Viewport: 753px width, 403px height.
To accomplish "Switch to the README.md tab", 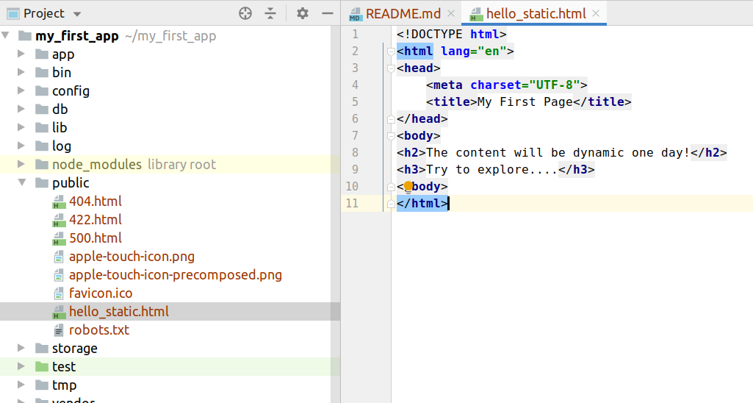I will [403, 13].
